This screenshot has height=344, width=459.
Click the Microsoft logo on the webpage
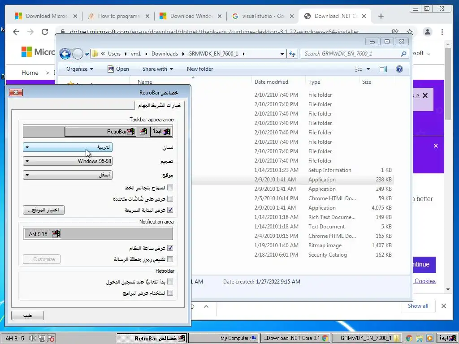click(x=26, y=52)
